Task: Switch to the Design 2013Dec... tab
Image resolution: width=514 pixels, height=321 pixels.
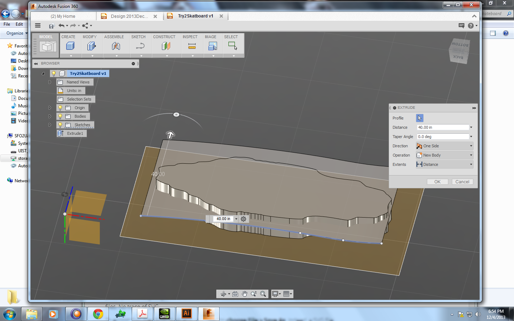Action: click(129, 16)
